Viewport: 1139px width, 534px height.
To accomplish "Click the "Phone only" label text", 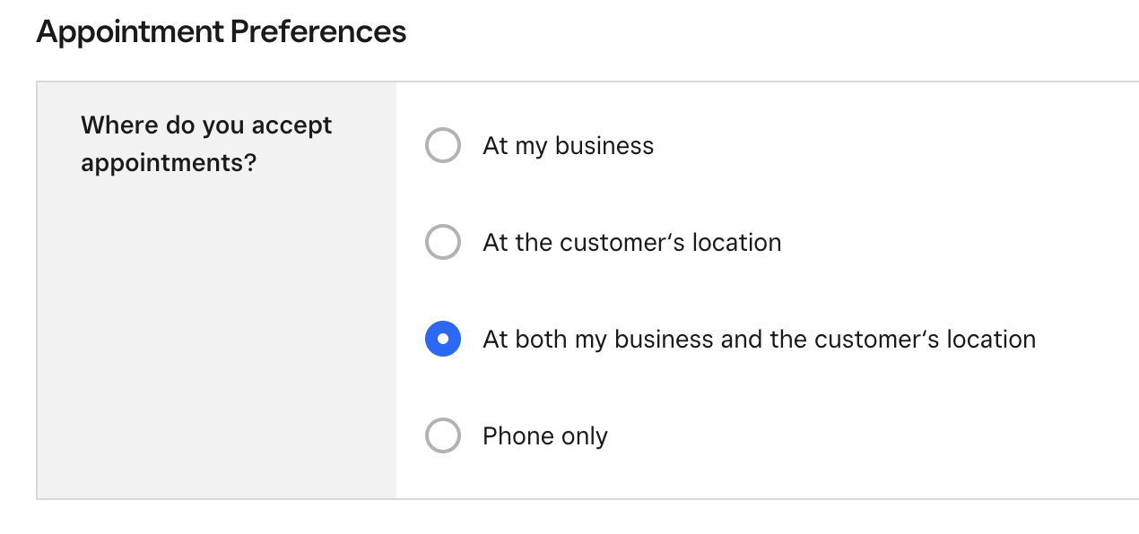I will pyautogui.click(x=544, y=436).
